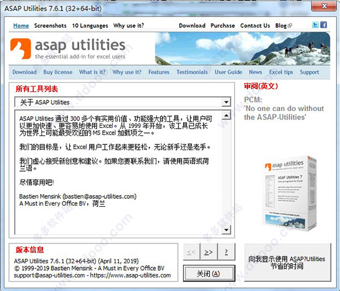The image size is (340, 291).
Task: Open the Purchase page link
Action: coord(223,25)
